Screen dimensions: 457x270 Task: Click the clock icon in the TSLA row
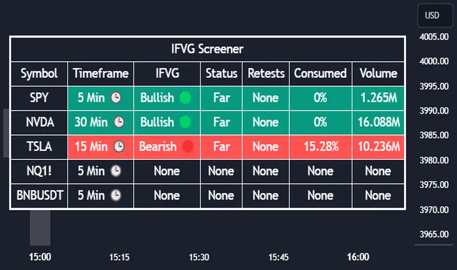pyautogui.click(x=119, y=146)
